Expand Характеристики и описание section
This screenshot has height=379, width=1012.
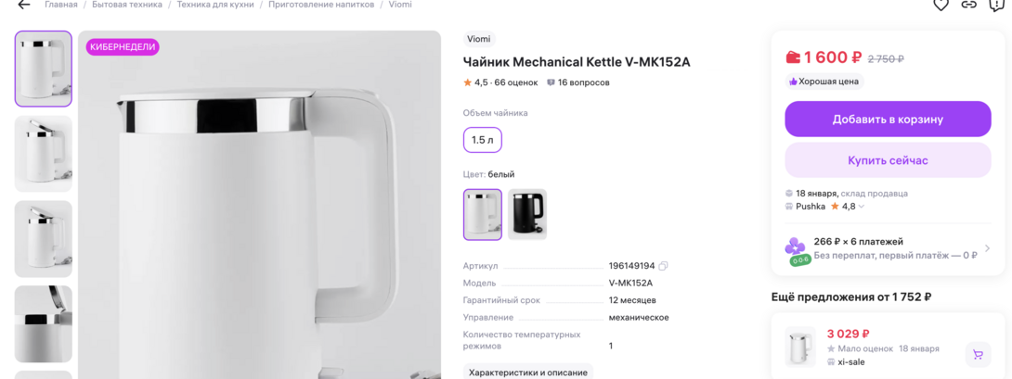[x=528, y=372]
